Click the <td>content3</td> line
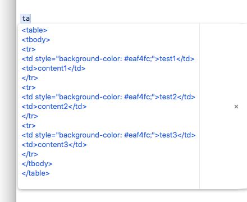This screenshot has width=247, height=202. [54, 145]
